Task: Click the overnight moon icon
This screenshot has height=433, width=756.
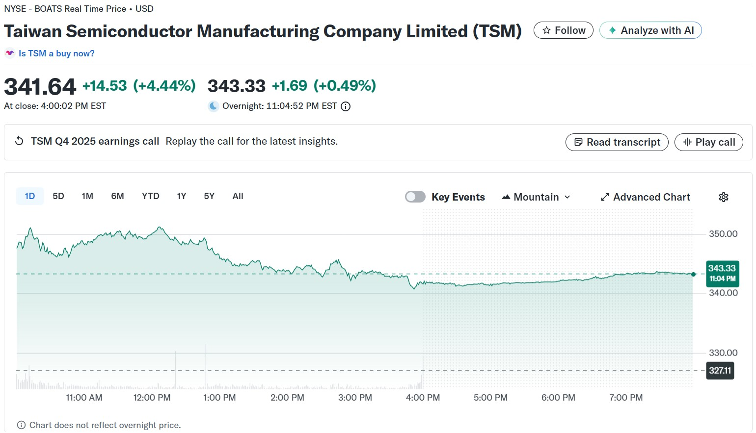Action: [x=213, y=106]
